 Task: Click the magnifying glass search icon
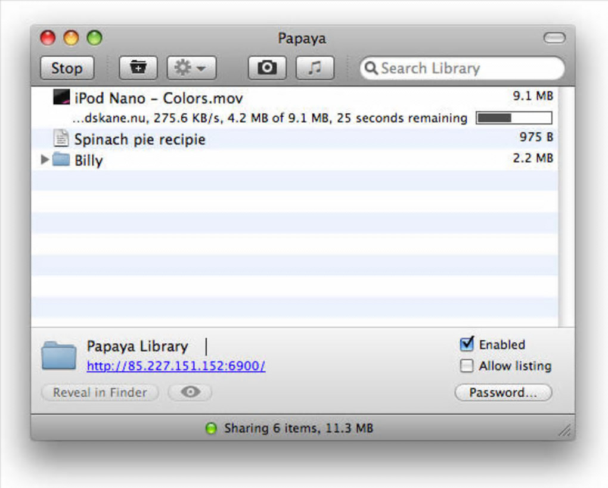tap(371, 68)
